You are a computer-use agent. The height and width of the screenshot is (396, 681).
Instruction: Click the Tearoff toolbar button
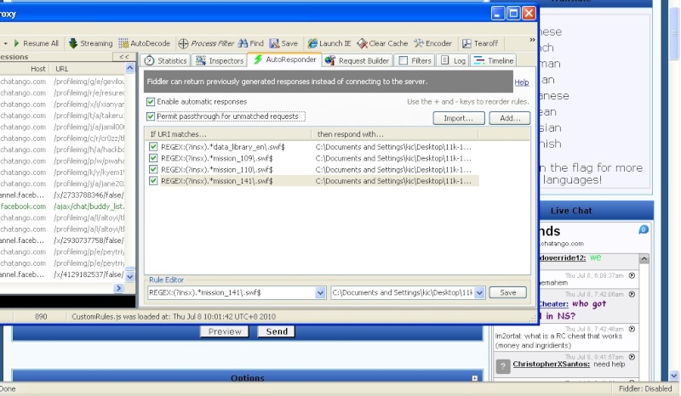[x=480, y=43]
